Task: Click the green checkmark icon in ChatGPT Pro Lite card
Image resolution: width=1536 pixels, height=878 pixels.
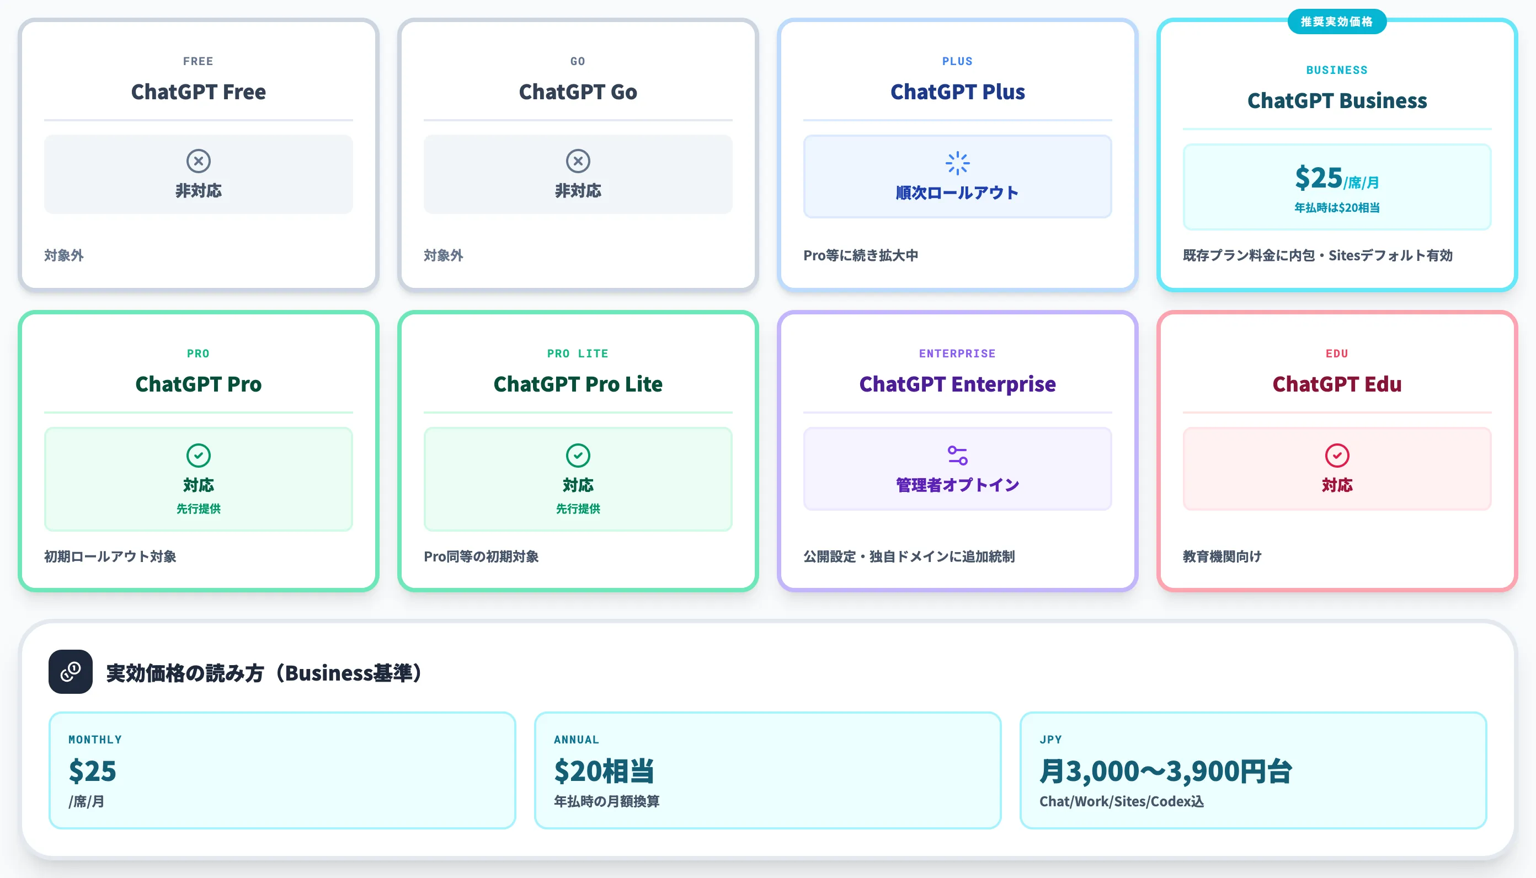Action: [x=578, y=456]
